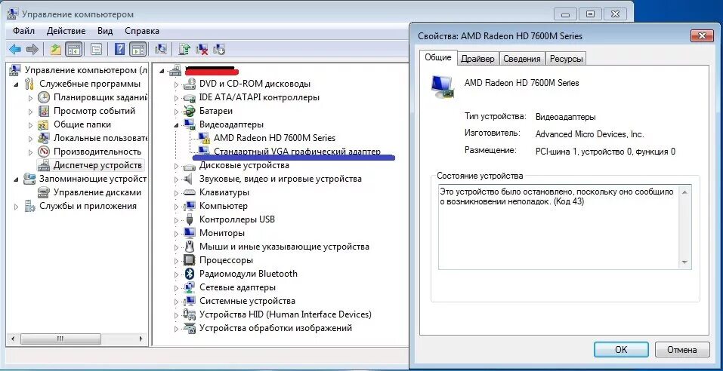The image size is (723, 371).
Task: Select Диспетчер устройств in the left tree
Action: [x=97, y=165]
